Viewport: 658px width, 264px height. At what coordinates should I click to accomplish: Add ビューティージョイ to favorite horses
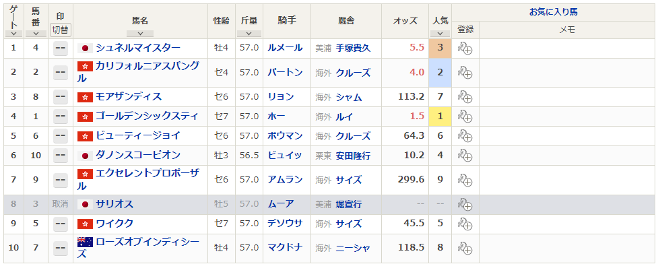[465, 136]
